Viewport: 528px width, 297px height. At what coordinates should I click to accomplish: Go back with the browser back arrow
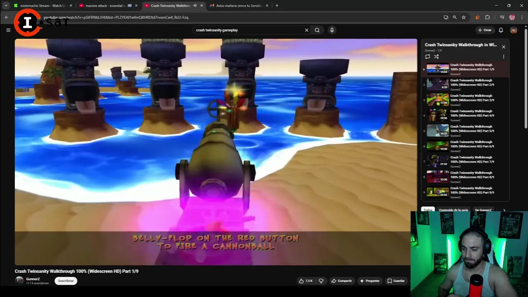coord(7,17)
